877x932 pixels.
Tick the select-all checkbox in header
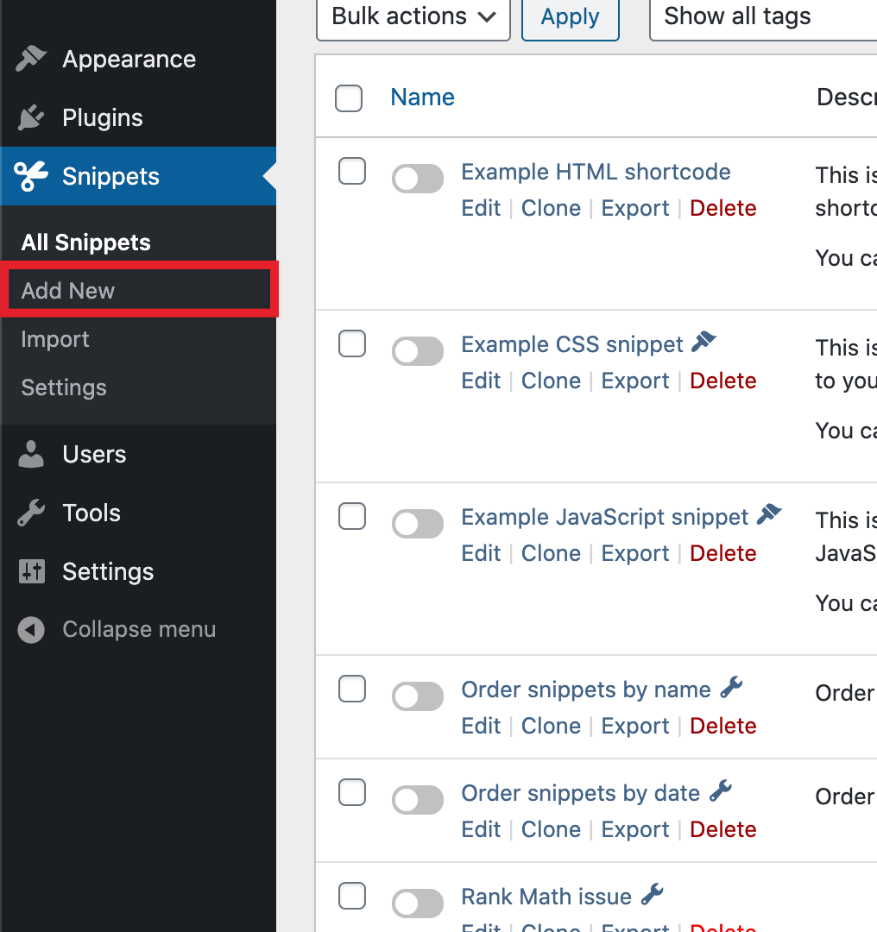(x=349, y=98)
